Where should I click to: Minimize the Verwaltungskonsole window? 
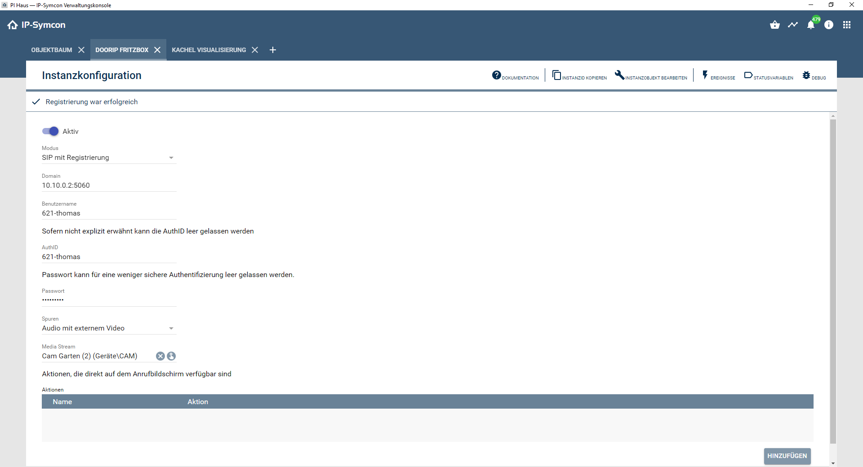(811, 5)
